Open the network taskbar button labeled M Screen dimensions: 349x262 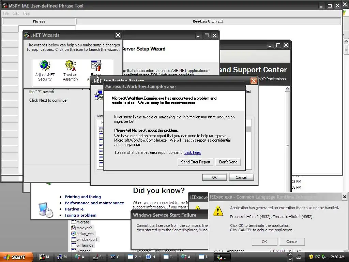click(62, 257)
